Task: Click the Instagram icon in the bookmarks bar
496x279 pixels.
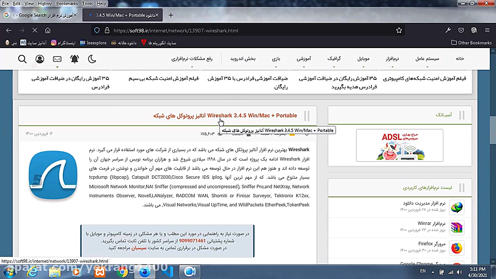Action: coord(53,43)
